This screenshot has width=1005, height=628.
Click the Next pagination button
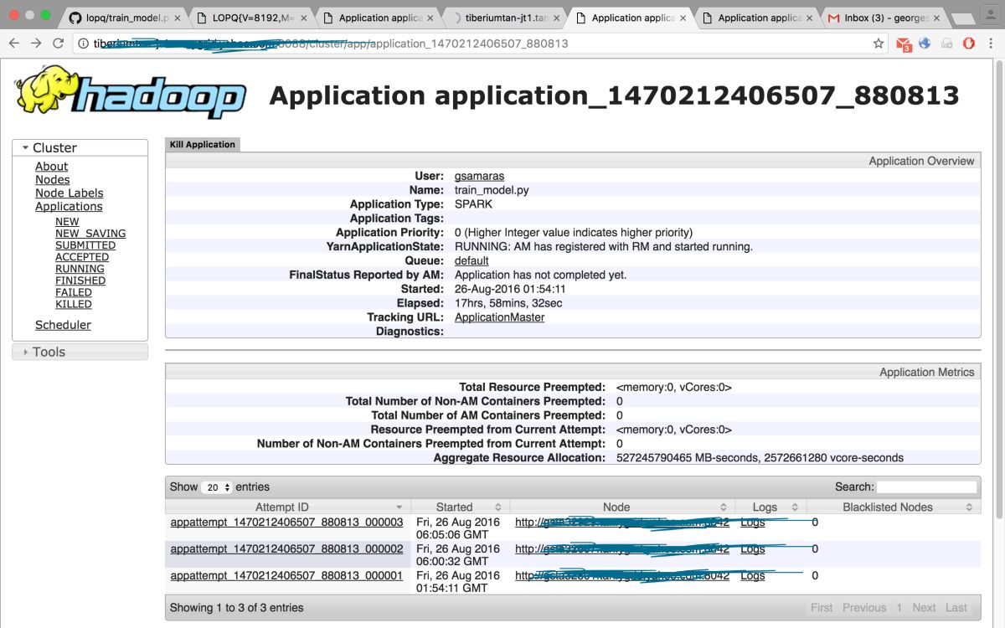924,608
